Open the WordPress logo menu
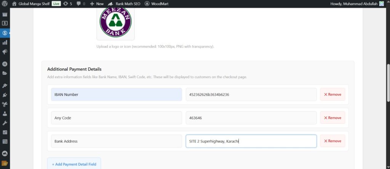Screen dimensions: 390x169 pos(5,4)
